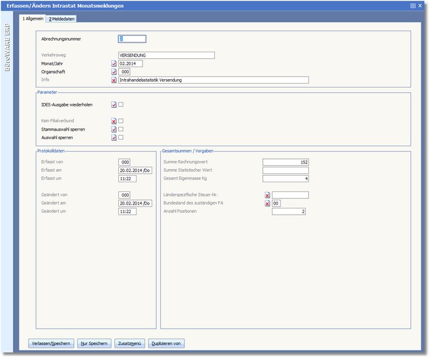
Task: Switch to the 2 Meldedaten tab
Action: (62, 19)
